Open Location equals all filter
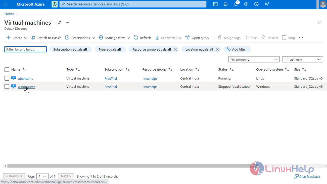 (199, 49)
